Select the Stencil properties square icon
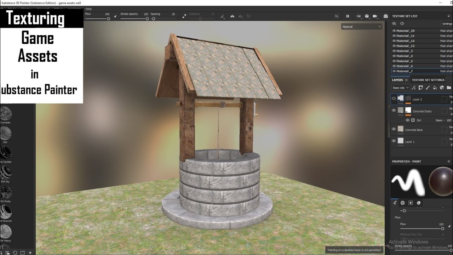This screenshot has height=255, width=453. click(411, 203)
